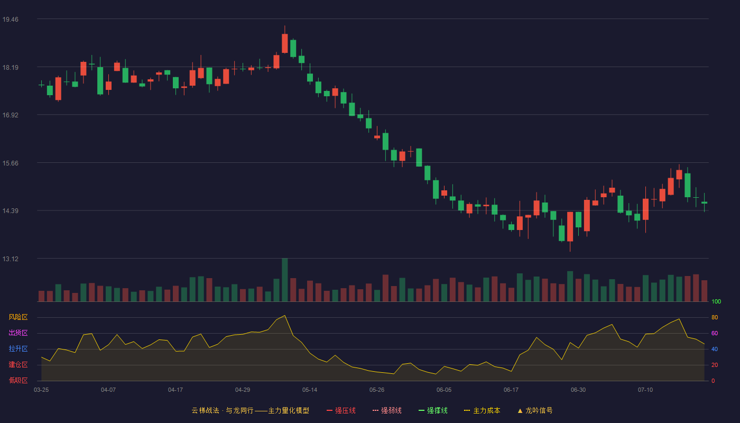Click the 龙吟信号 triangle legend icon
This screenshot has height=423, width=740.
click(x=520, y=411)
